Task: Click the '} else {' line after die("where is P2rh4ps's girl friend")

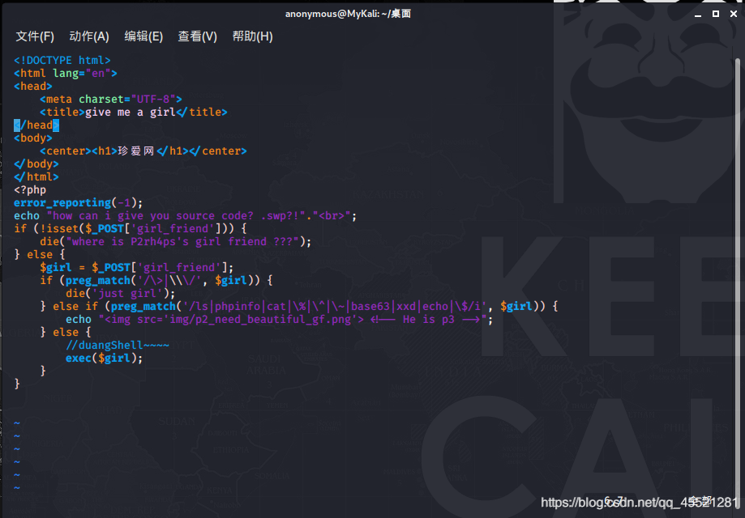Action: pyautogui.click(x=40, y=255)
